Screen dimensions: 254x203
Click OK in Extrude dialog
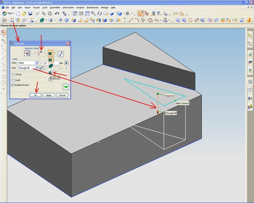point(35,95)
